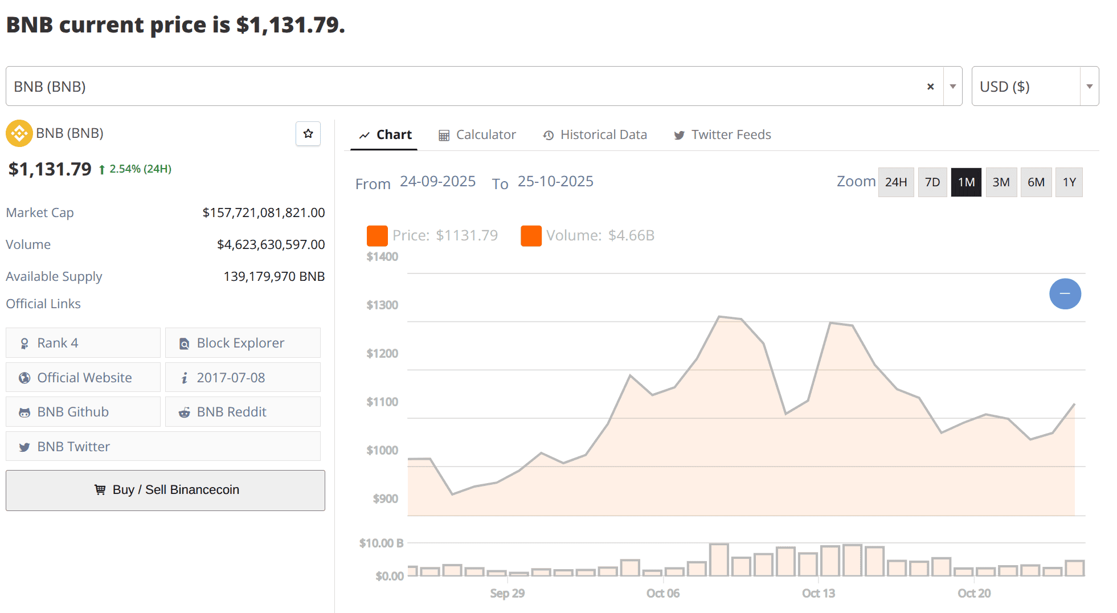Select the 1Y zoom button
The width and height of the screenshot is (1117, 613).
[x=1069, y=182]
